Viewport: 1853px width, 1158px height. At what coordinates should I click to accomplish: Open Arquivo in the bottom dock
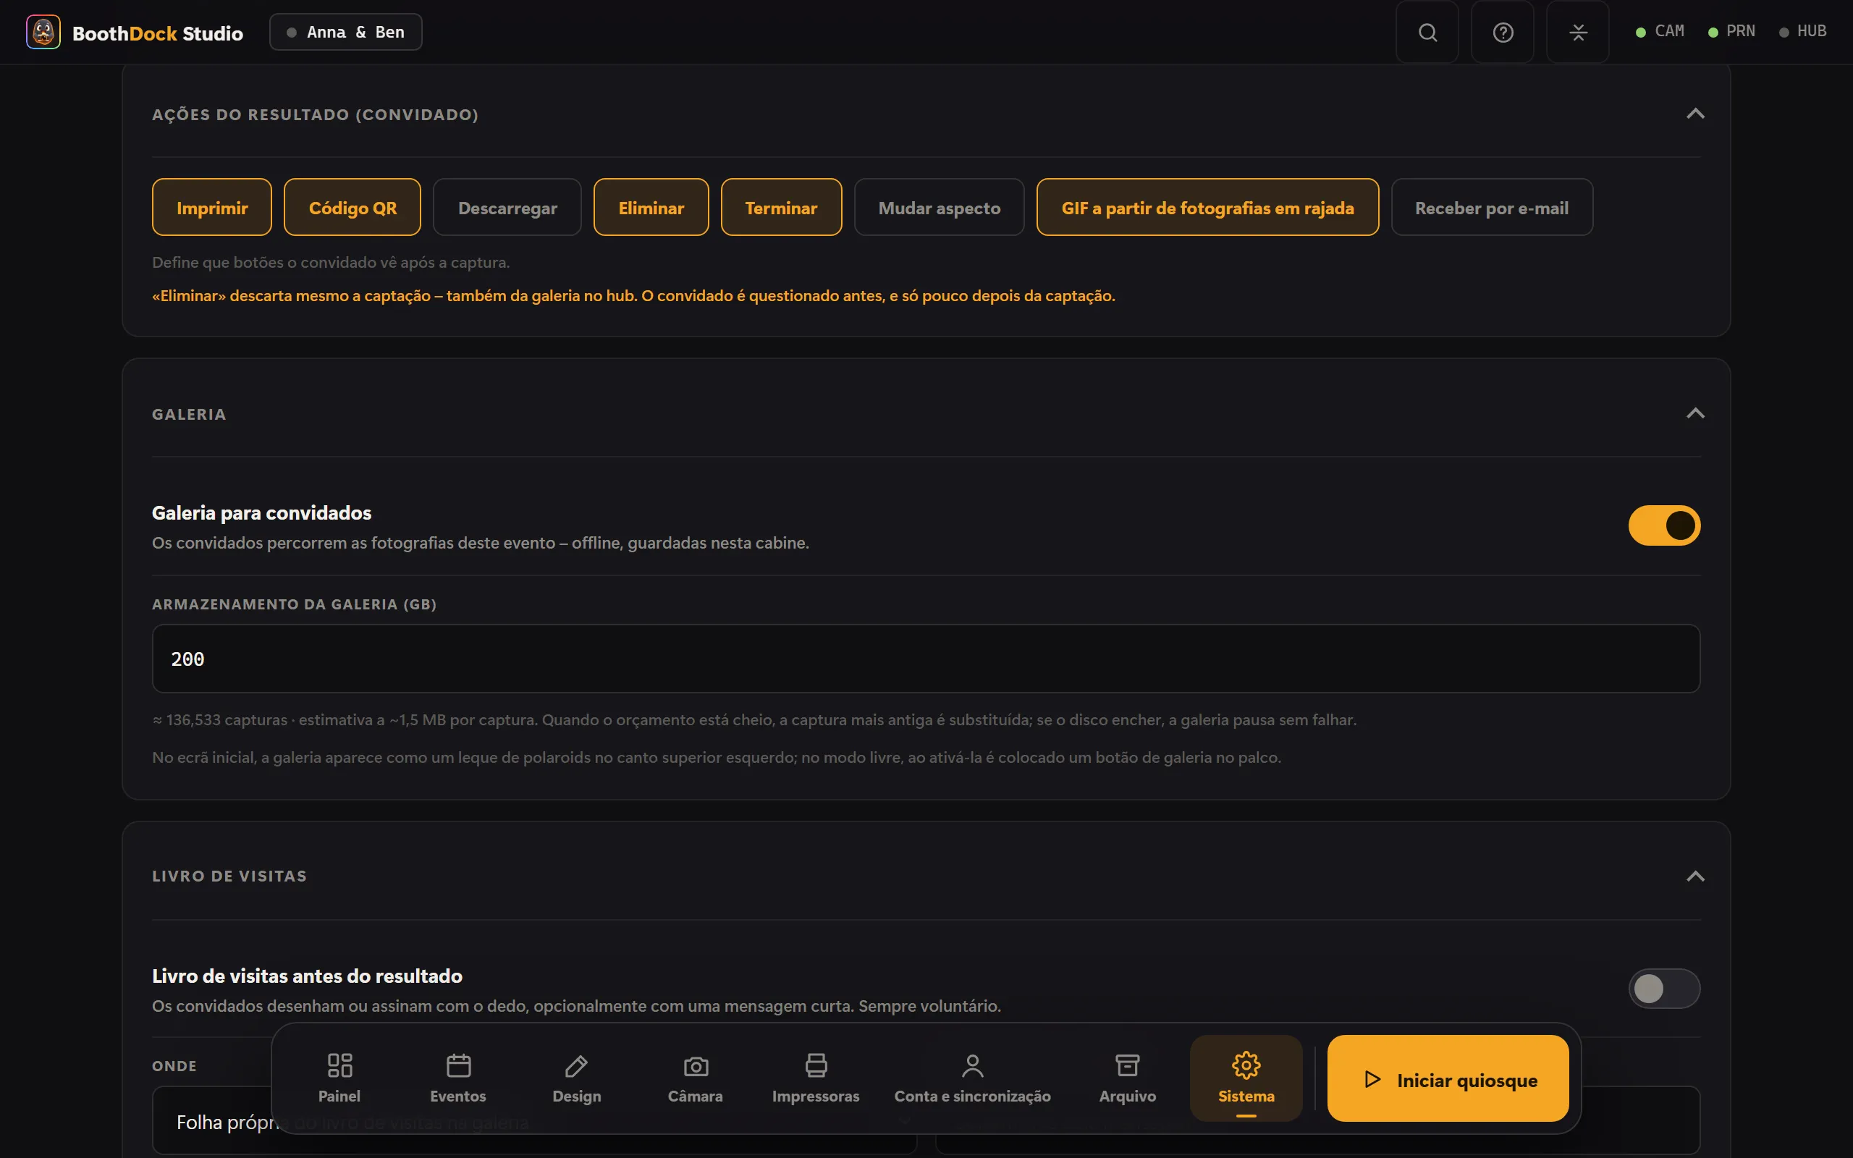click(x=1127, y=1078)
